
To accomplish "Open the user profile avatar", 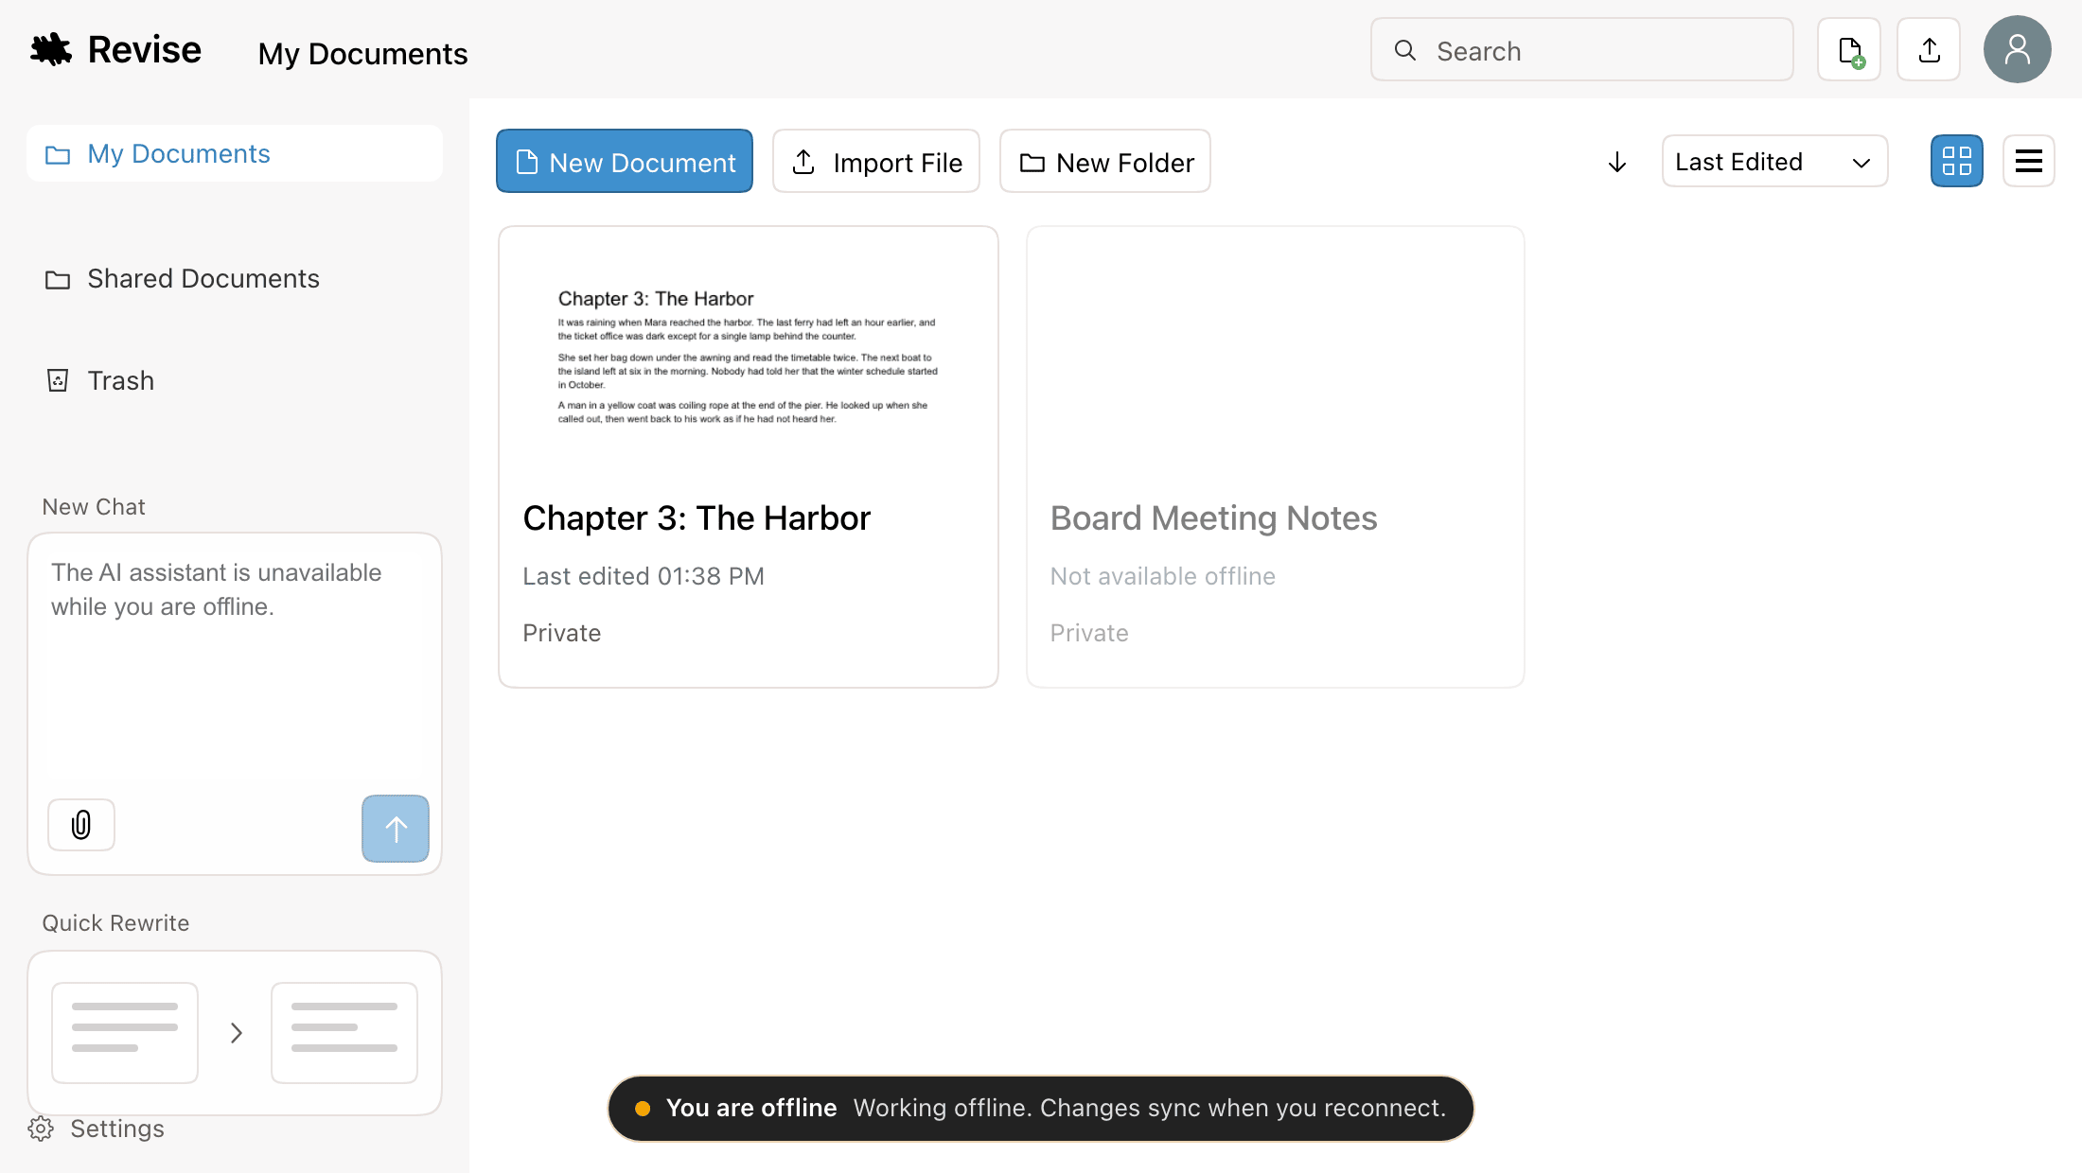I will pyautogui.click(x=2018, y=49).
